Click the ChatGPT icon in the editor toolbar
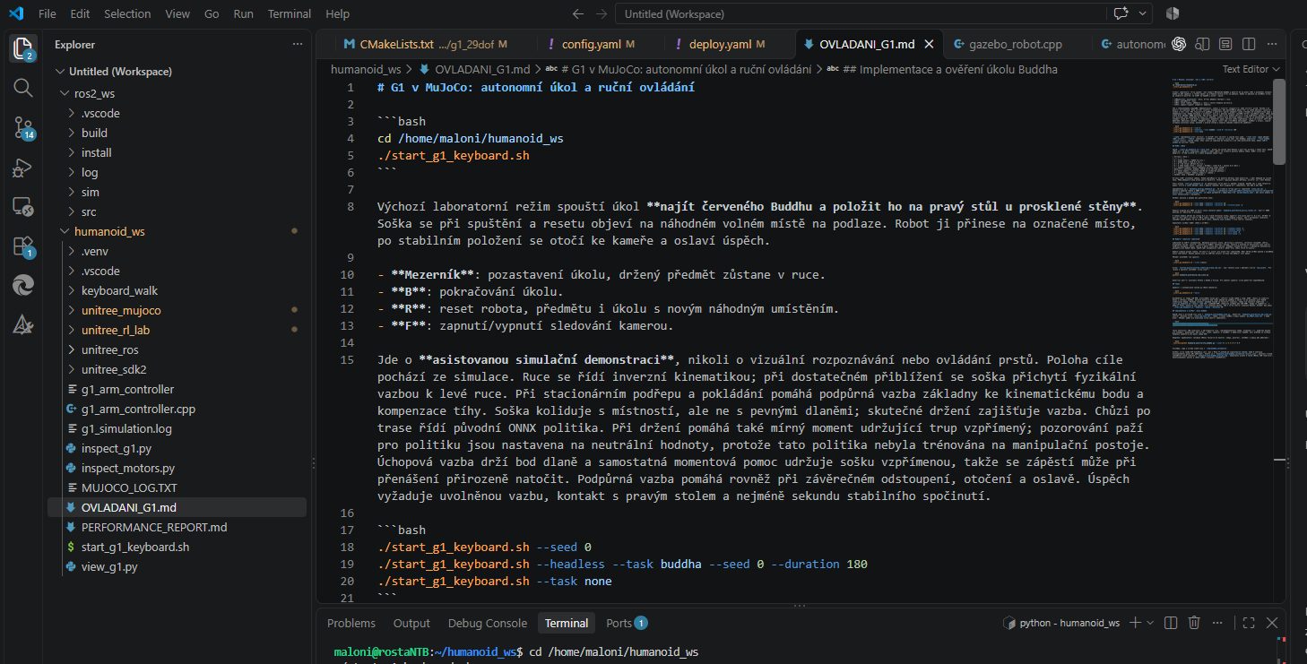Viewport: 1307px width, 664px height. point(1179,44)
